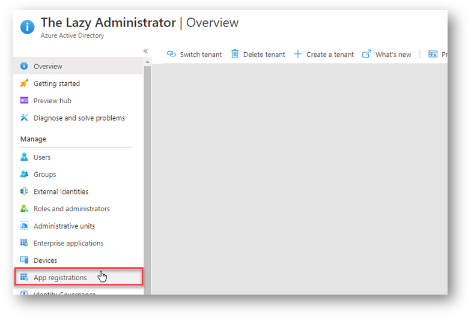Viewport: 471px width, 321px height.
Task: Open the Overview menu item
Action: [78, 66]
